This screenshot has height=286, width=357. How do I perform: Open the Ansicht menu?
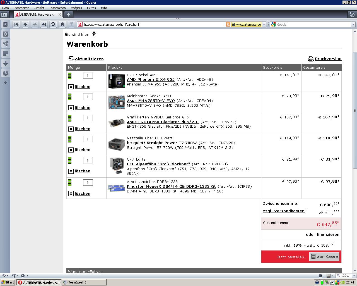[x=39, y=8]
